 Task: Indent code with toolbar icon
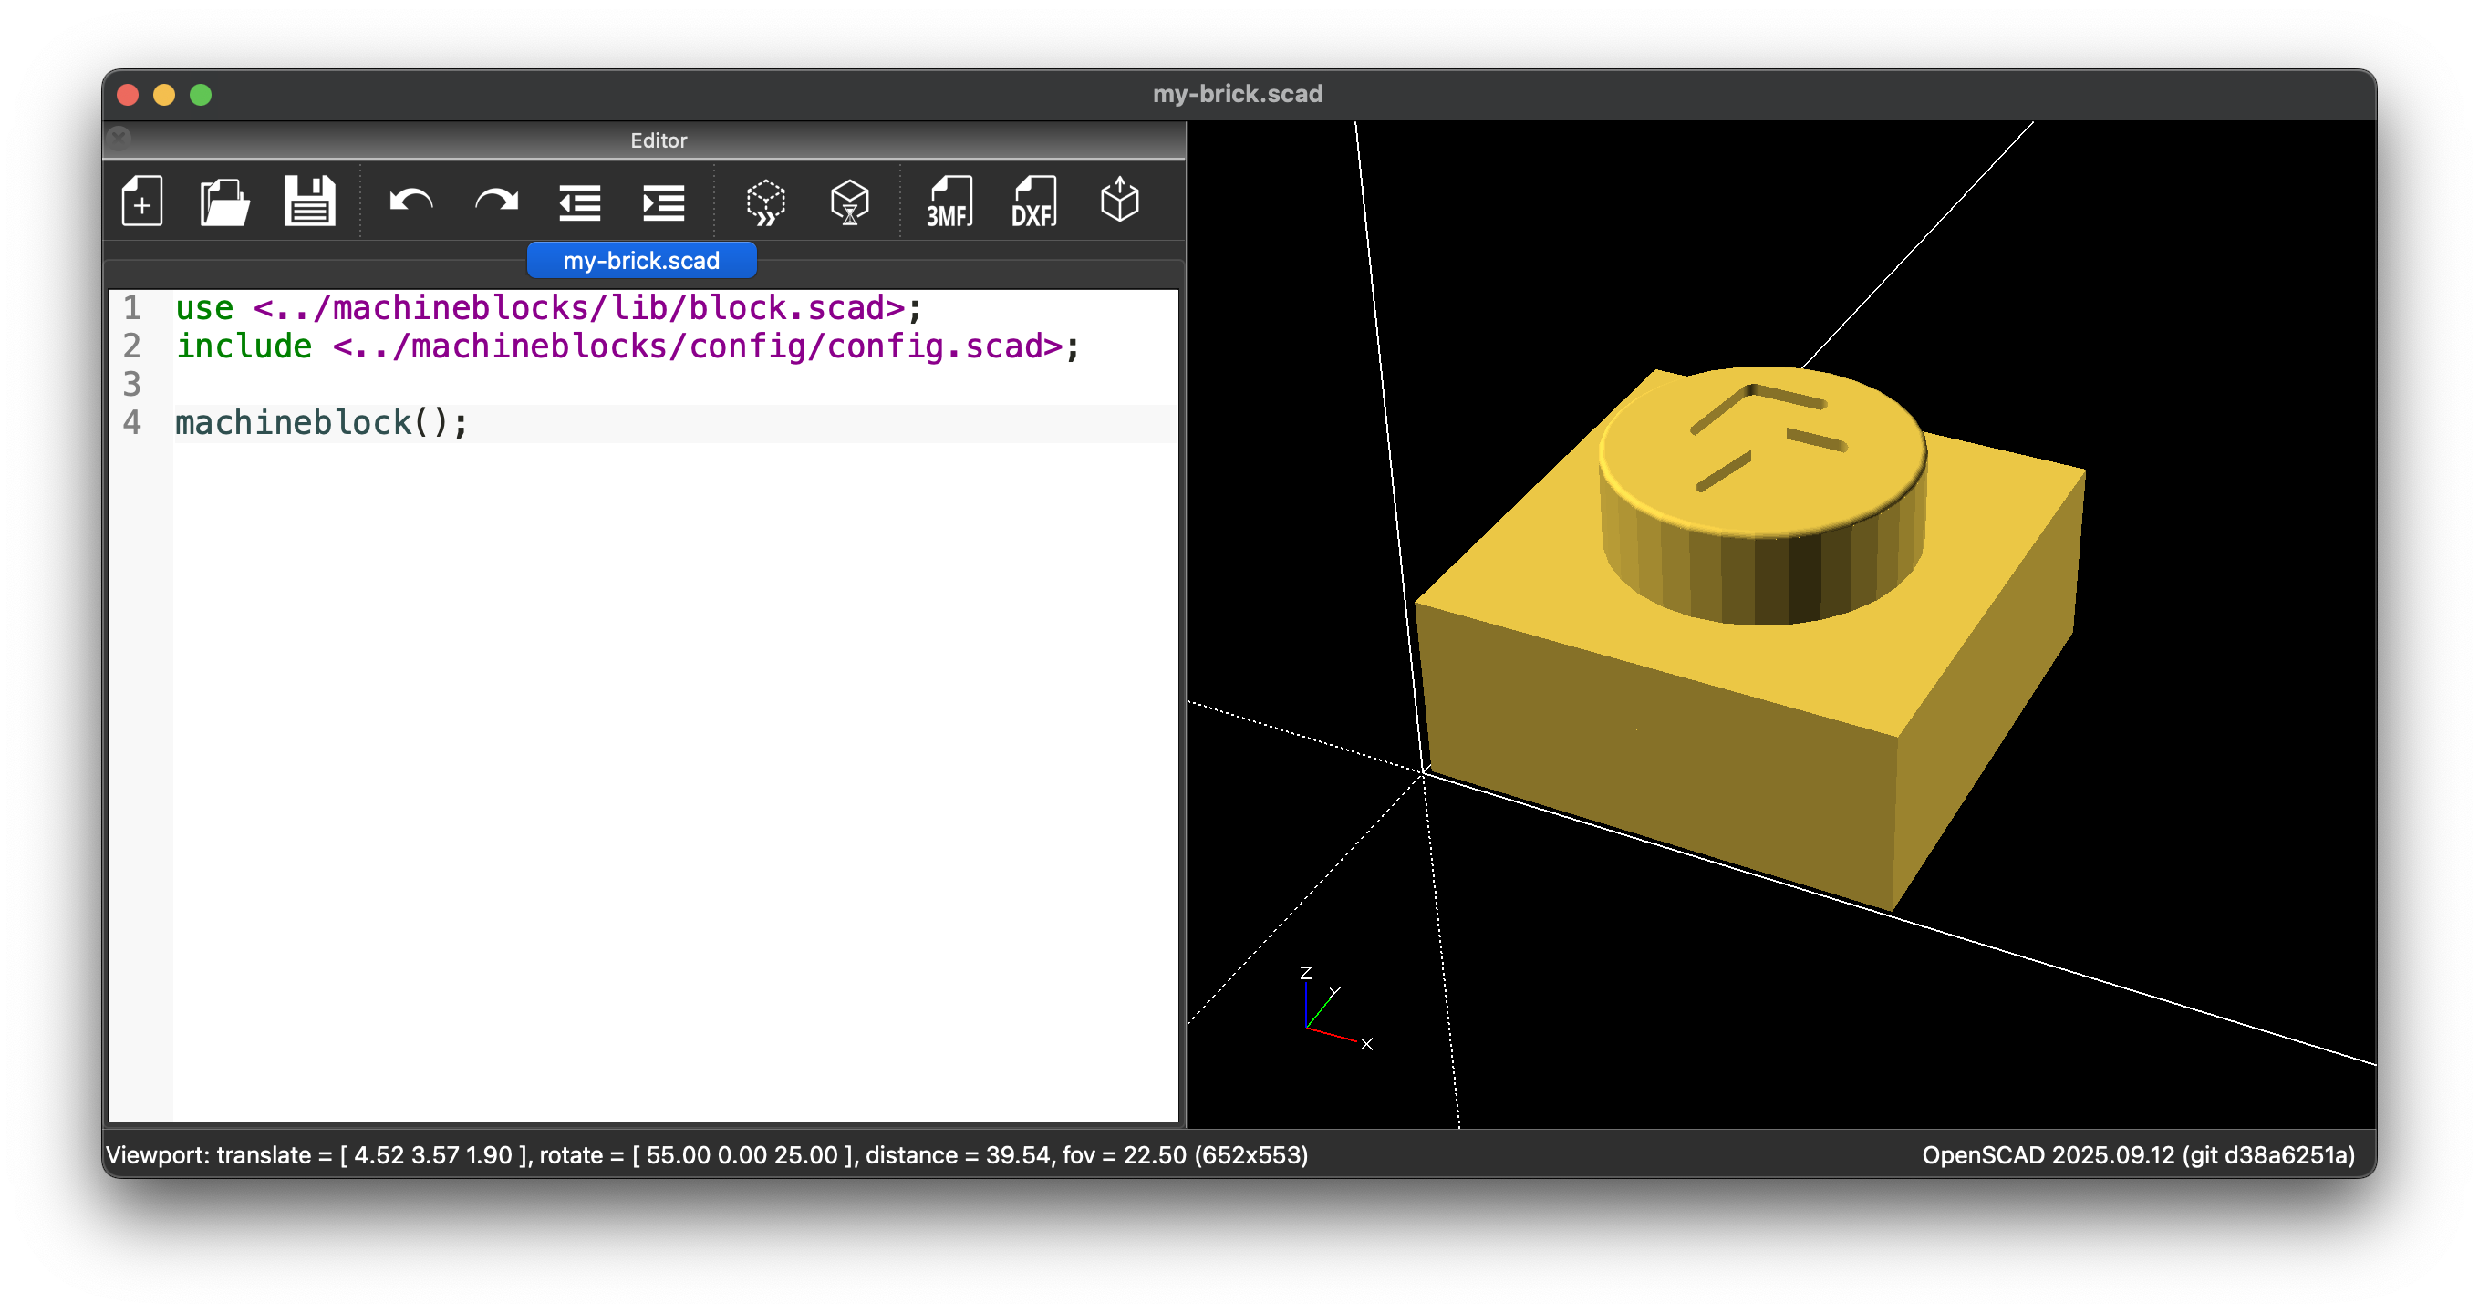pyautogui.click(x=663, y=202)
